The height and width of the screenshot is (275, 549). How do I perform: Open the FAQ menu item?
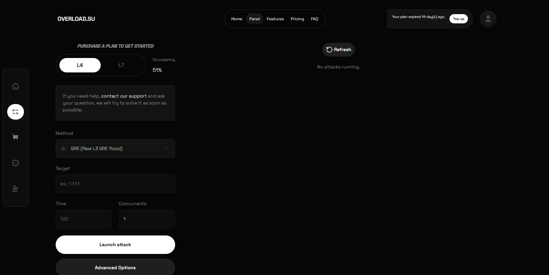coord(314,19)
